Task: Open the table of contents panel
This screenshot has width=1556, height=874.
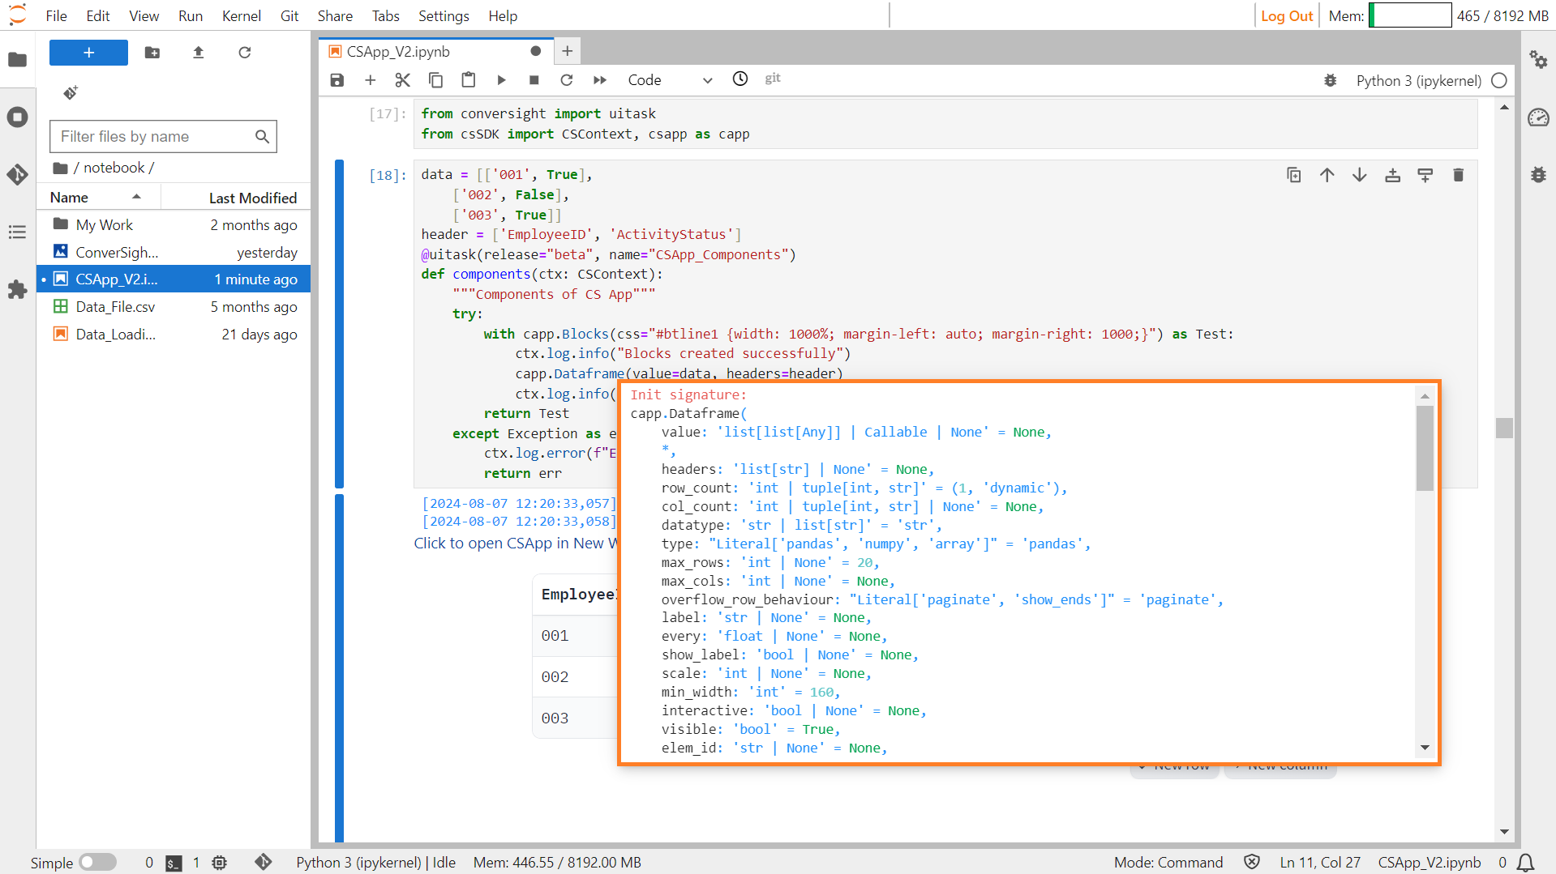Action: click(x=18, y=232)
